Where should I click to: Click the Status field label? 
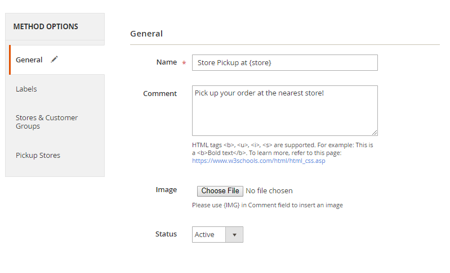(x=166, y=234)
